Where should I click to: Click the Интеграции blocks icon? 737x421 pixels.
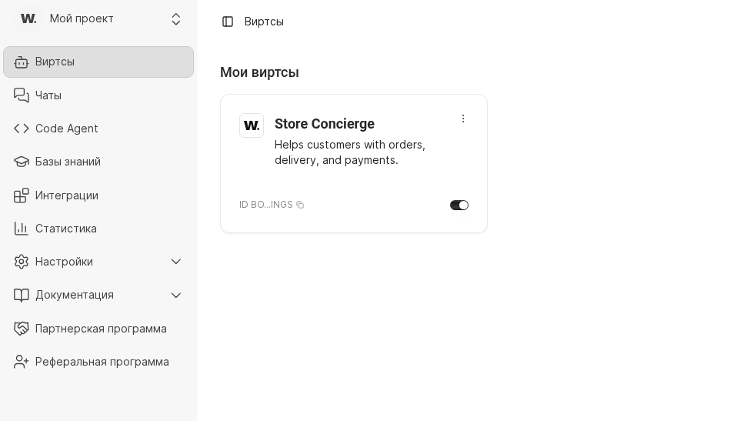point(22,195)
